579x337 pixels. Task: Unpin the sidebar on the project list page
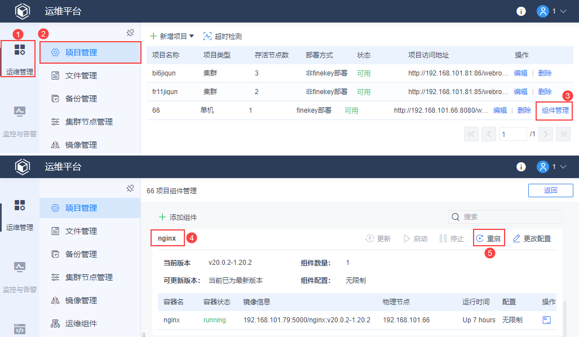point(130,33)
